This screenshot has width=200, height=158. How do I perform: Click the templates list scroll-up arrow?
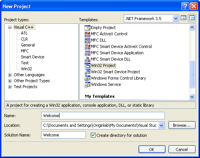(192, 27)
